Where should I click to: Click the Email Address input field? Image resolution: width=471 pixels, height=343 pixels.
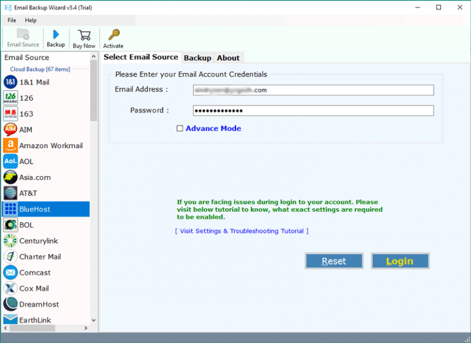coord(313,90)
